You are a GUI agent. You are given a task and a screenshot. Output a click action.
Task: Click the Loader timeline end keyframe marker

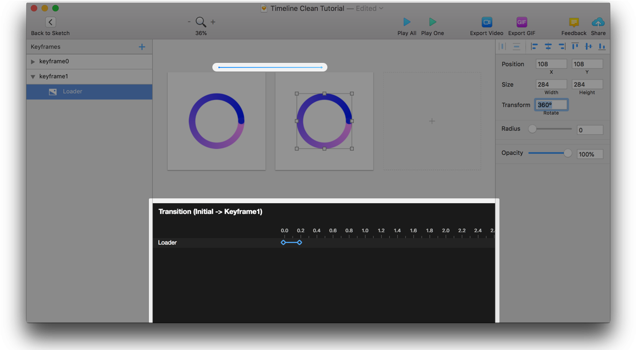pyautogui.click(x=299, y=242)
